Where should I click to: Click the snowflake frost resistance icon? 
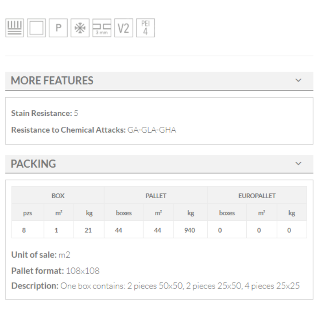(x=80, y=28)
